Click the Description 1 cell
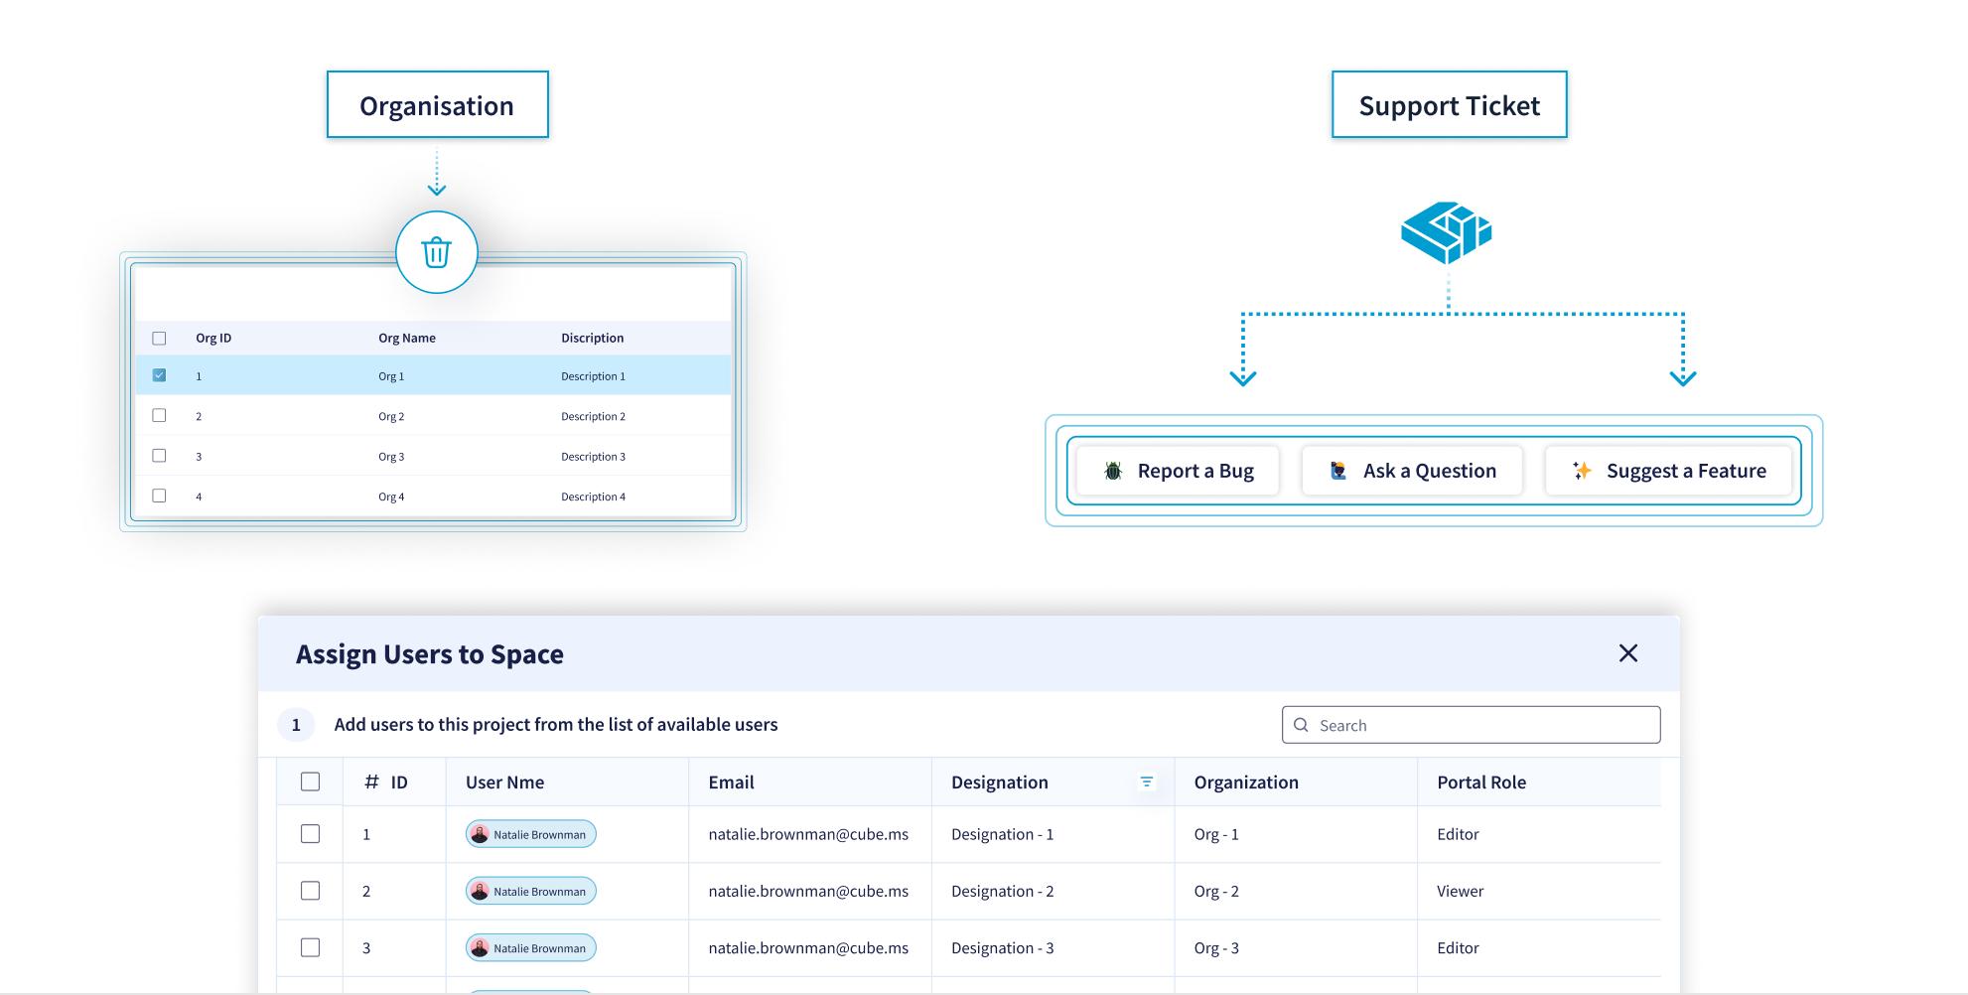Viewport: 1968px width, 995px height. (593, 376)
